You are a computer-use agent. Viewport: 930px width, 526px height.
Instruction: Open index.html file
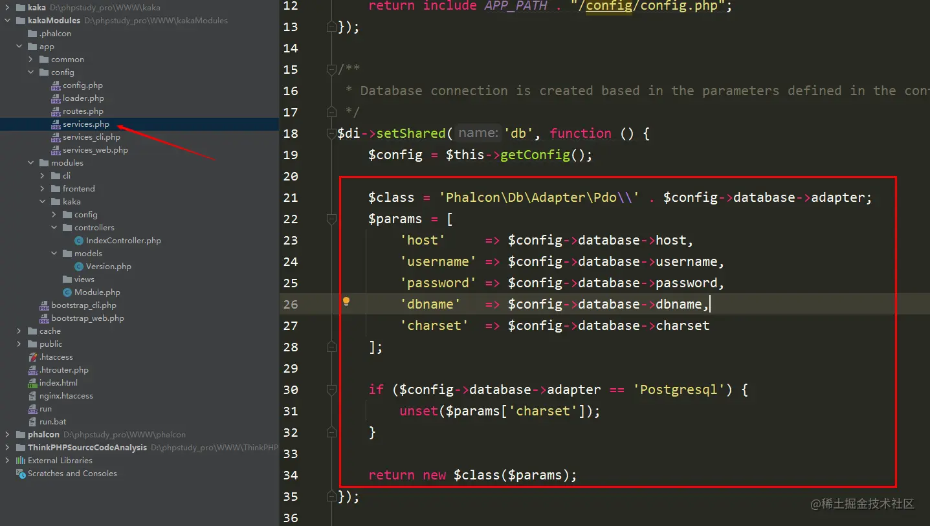click(58, 383)
